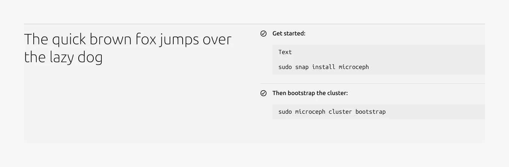The height and width of the screenshot is (167, 509).
Task: Click the sudo snap install microceph command
Action: [324, 67]
